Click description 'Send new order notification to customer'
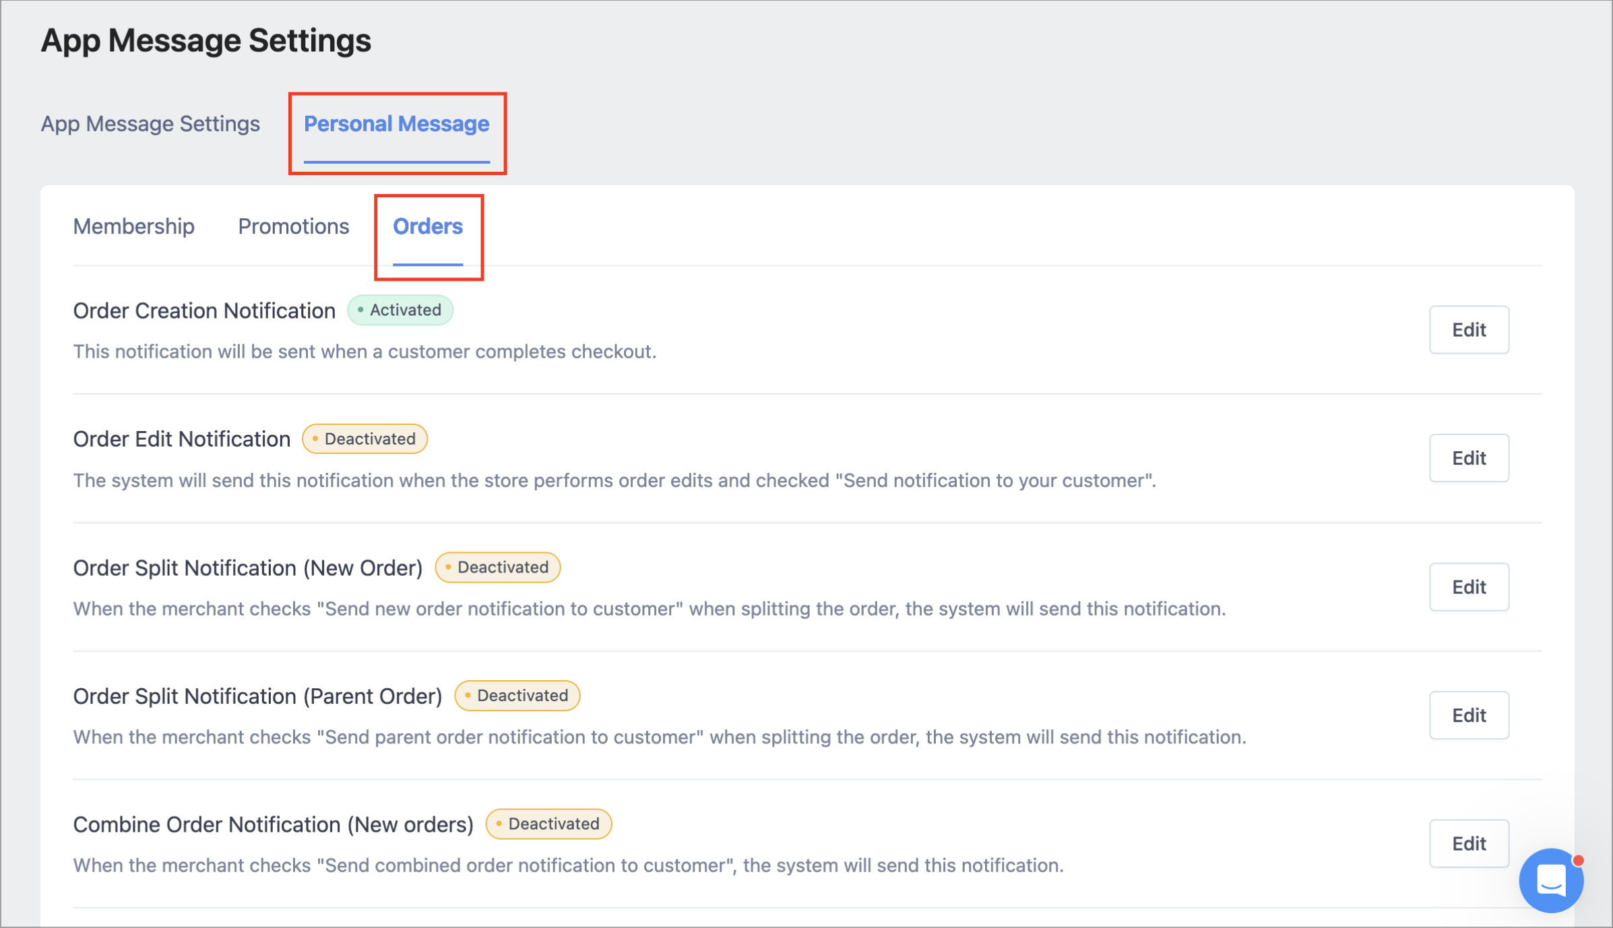The height and width of the screenshot is (928, 1613). 650,609
